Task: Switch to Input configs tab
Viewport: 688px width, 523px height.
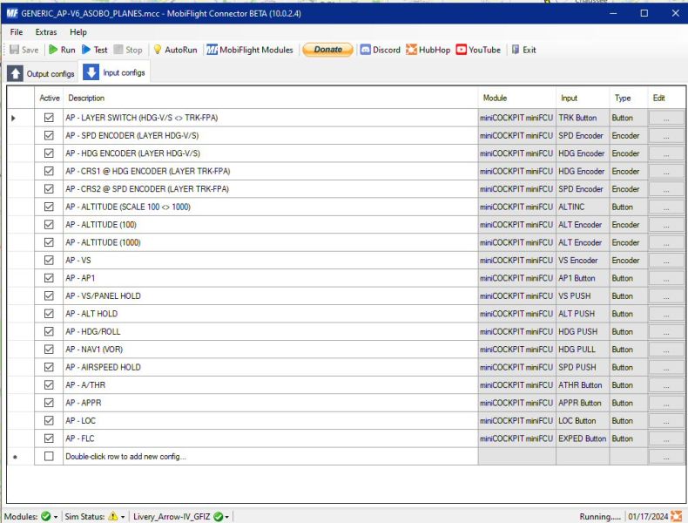Action: [x=114, y=72]
